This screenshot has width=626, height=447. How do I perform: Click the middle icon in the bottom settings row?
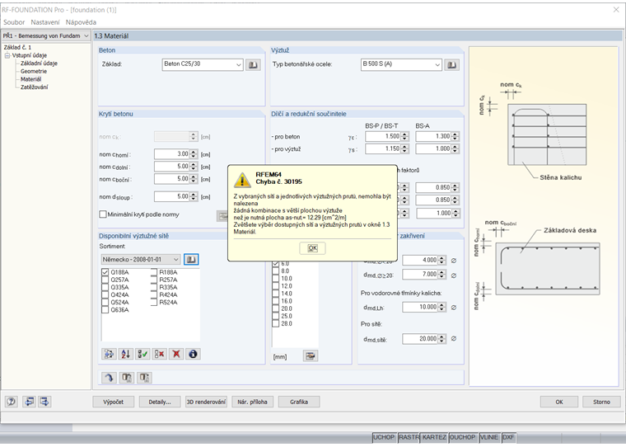coord(127,378)
